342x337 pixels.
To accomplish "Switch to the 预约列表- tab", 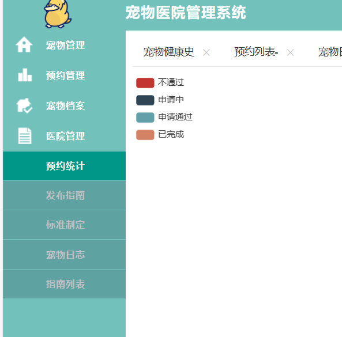I will click(x=256, y=52).
